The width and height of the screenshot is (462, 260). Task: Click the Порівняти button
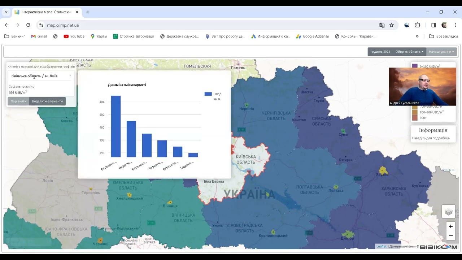(x=18, y=101)
